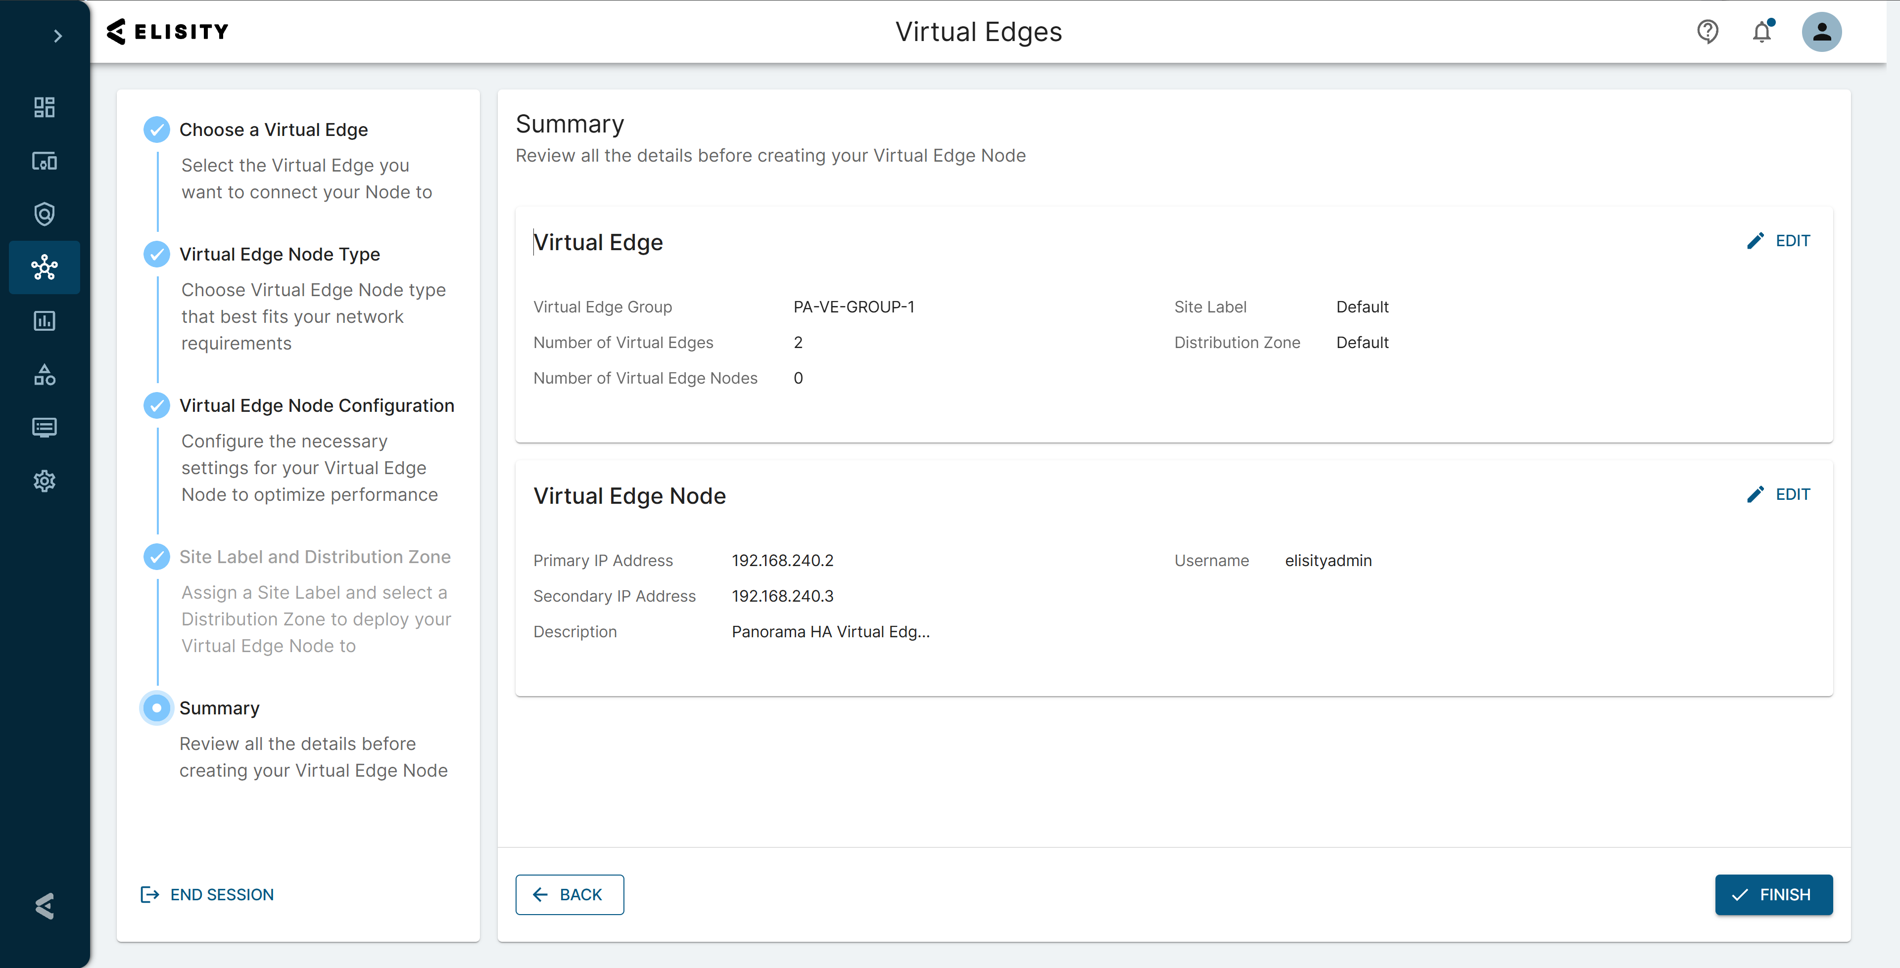Image resolution: width=1900 pixels, height=968 pixels.
Task: Click the Finish button
Action: coord(1773,894)
